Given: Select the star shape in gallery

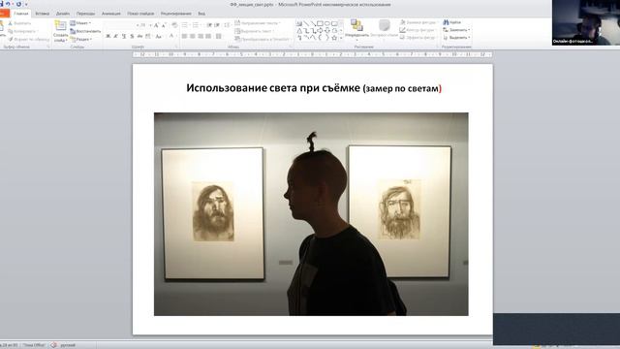Looking at the screenshot, I should (334, 38).
